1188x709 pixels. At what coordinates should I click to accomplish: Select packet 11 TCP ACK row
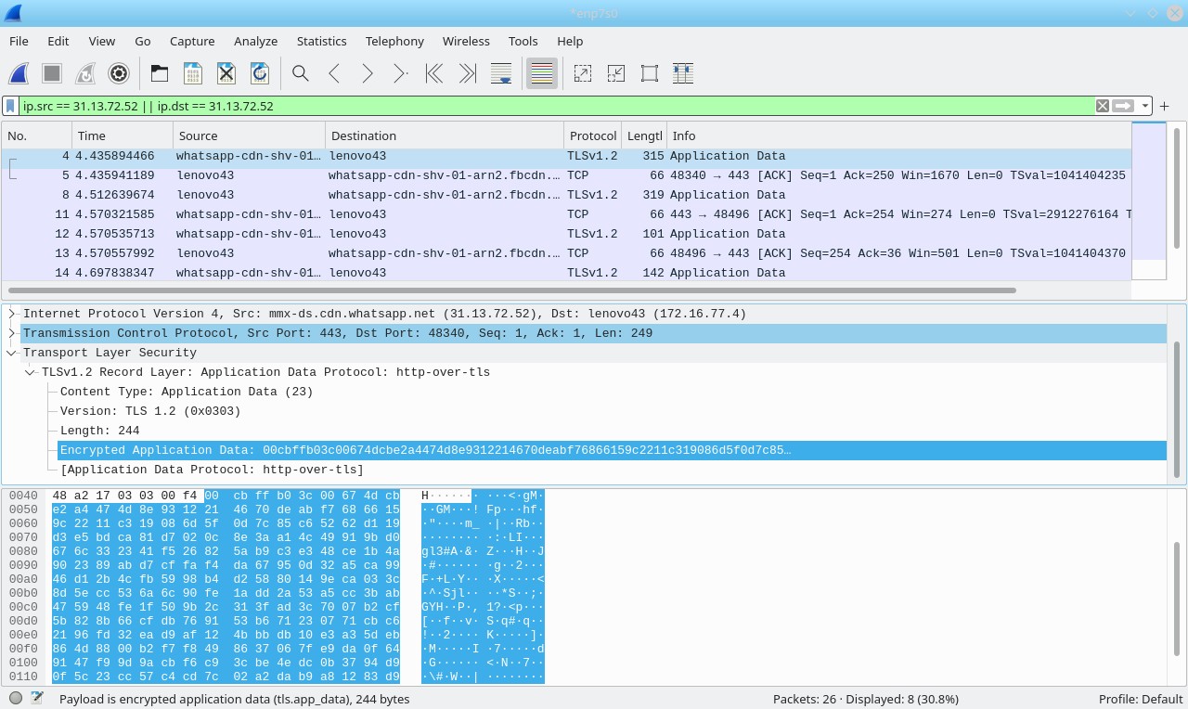coord(566,214)
